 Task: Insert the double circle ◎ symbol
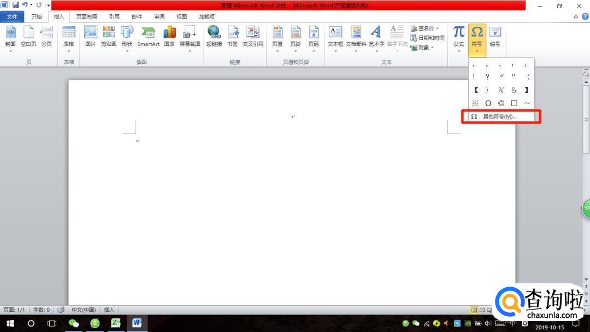(x=501, y=103)
